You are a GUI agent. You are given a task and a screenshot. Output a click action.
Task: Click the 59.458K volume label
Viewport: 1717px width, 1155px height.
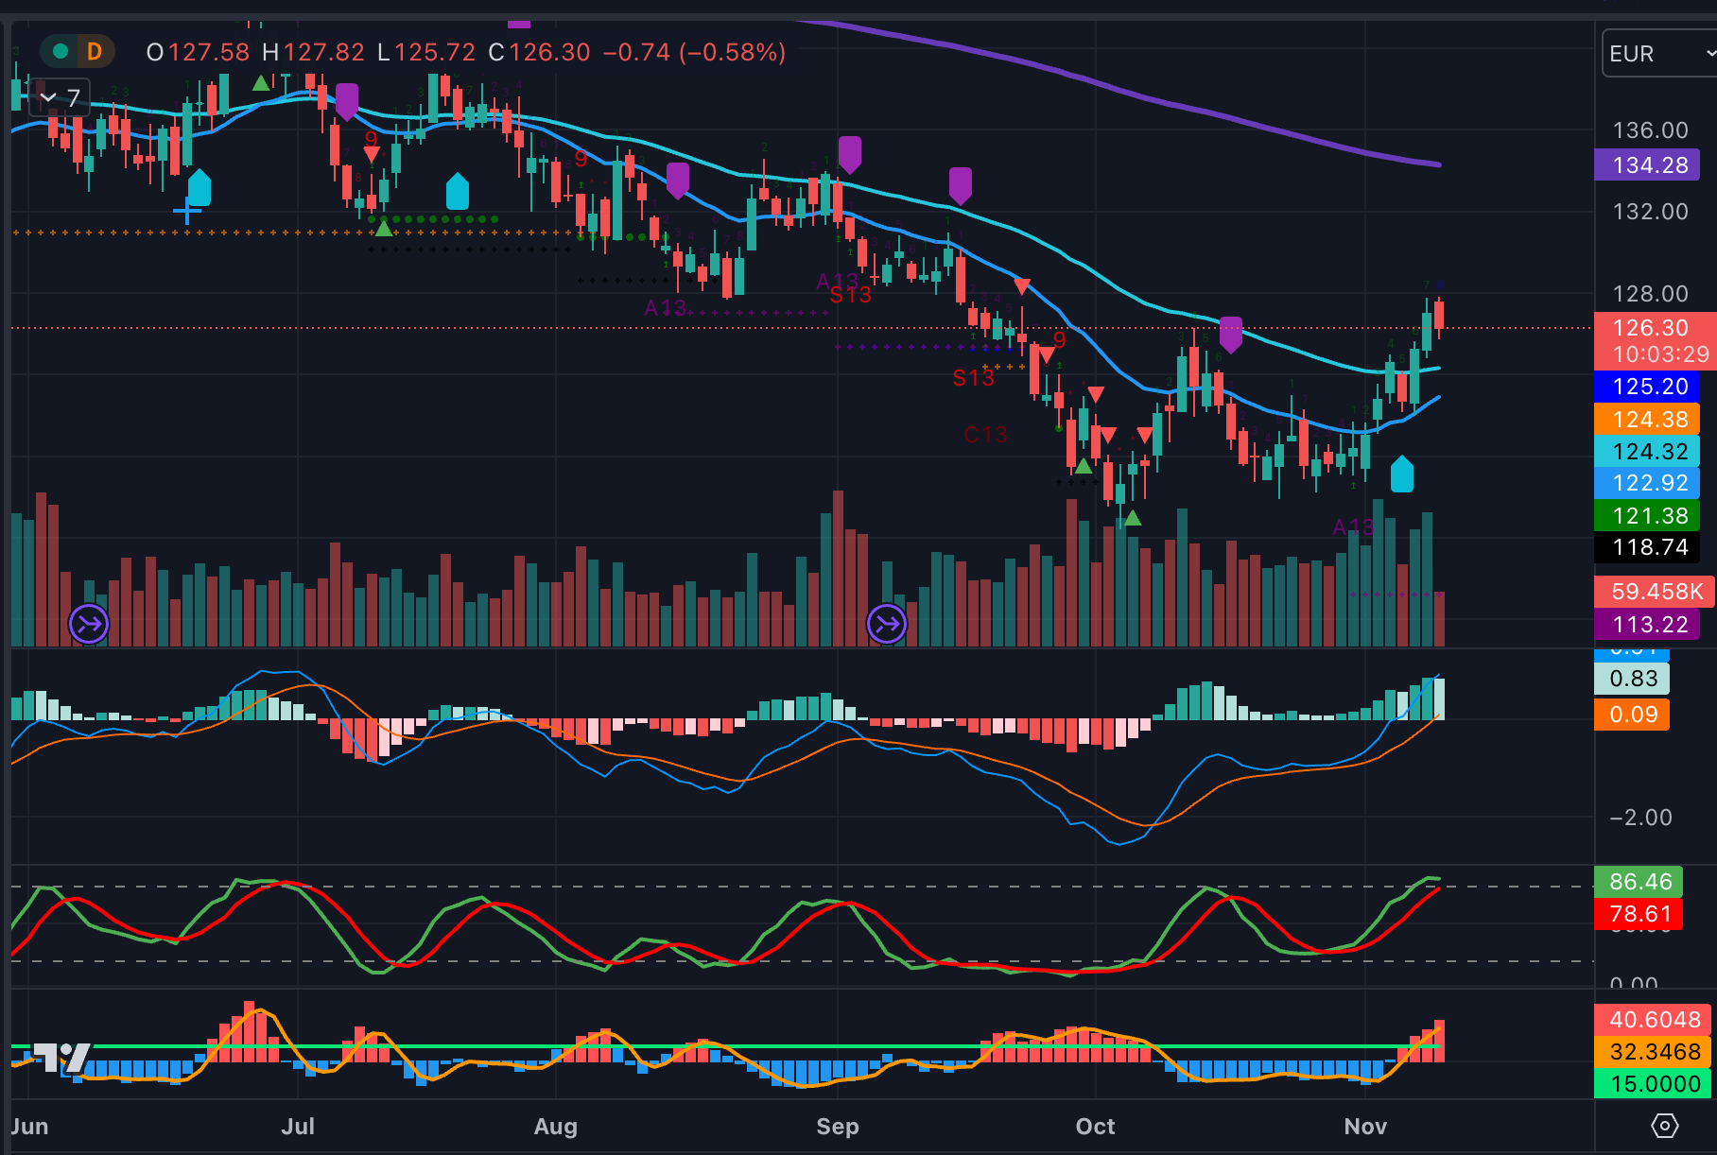[x=1654, y=592]
